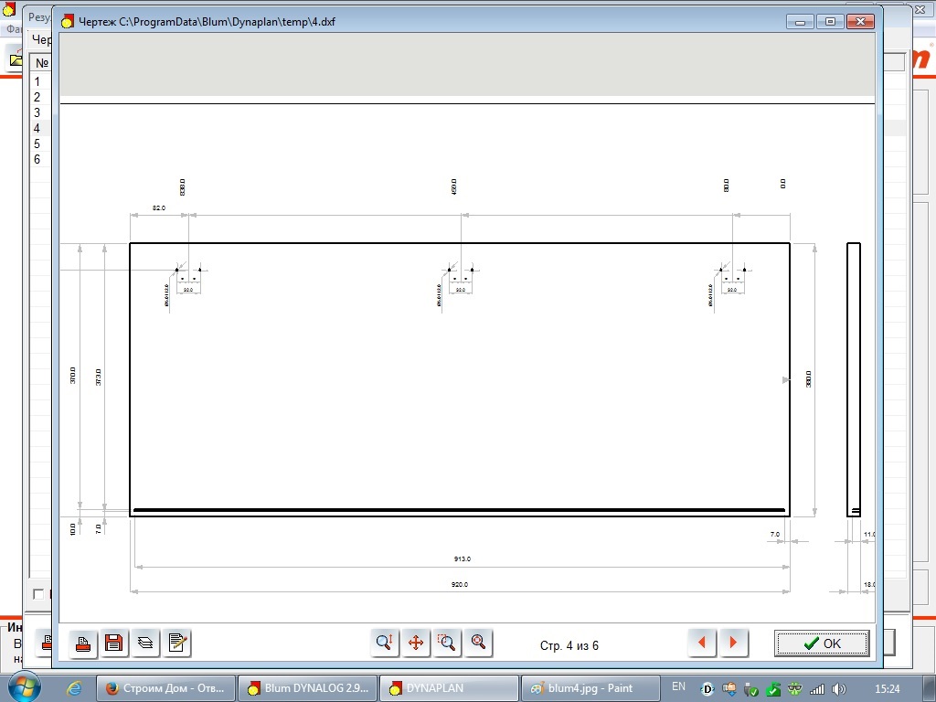Go to previous page red arrow

pos(703,643)
